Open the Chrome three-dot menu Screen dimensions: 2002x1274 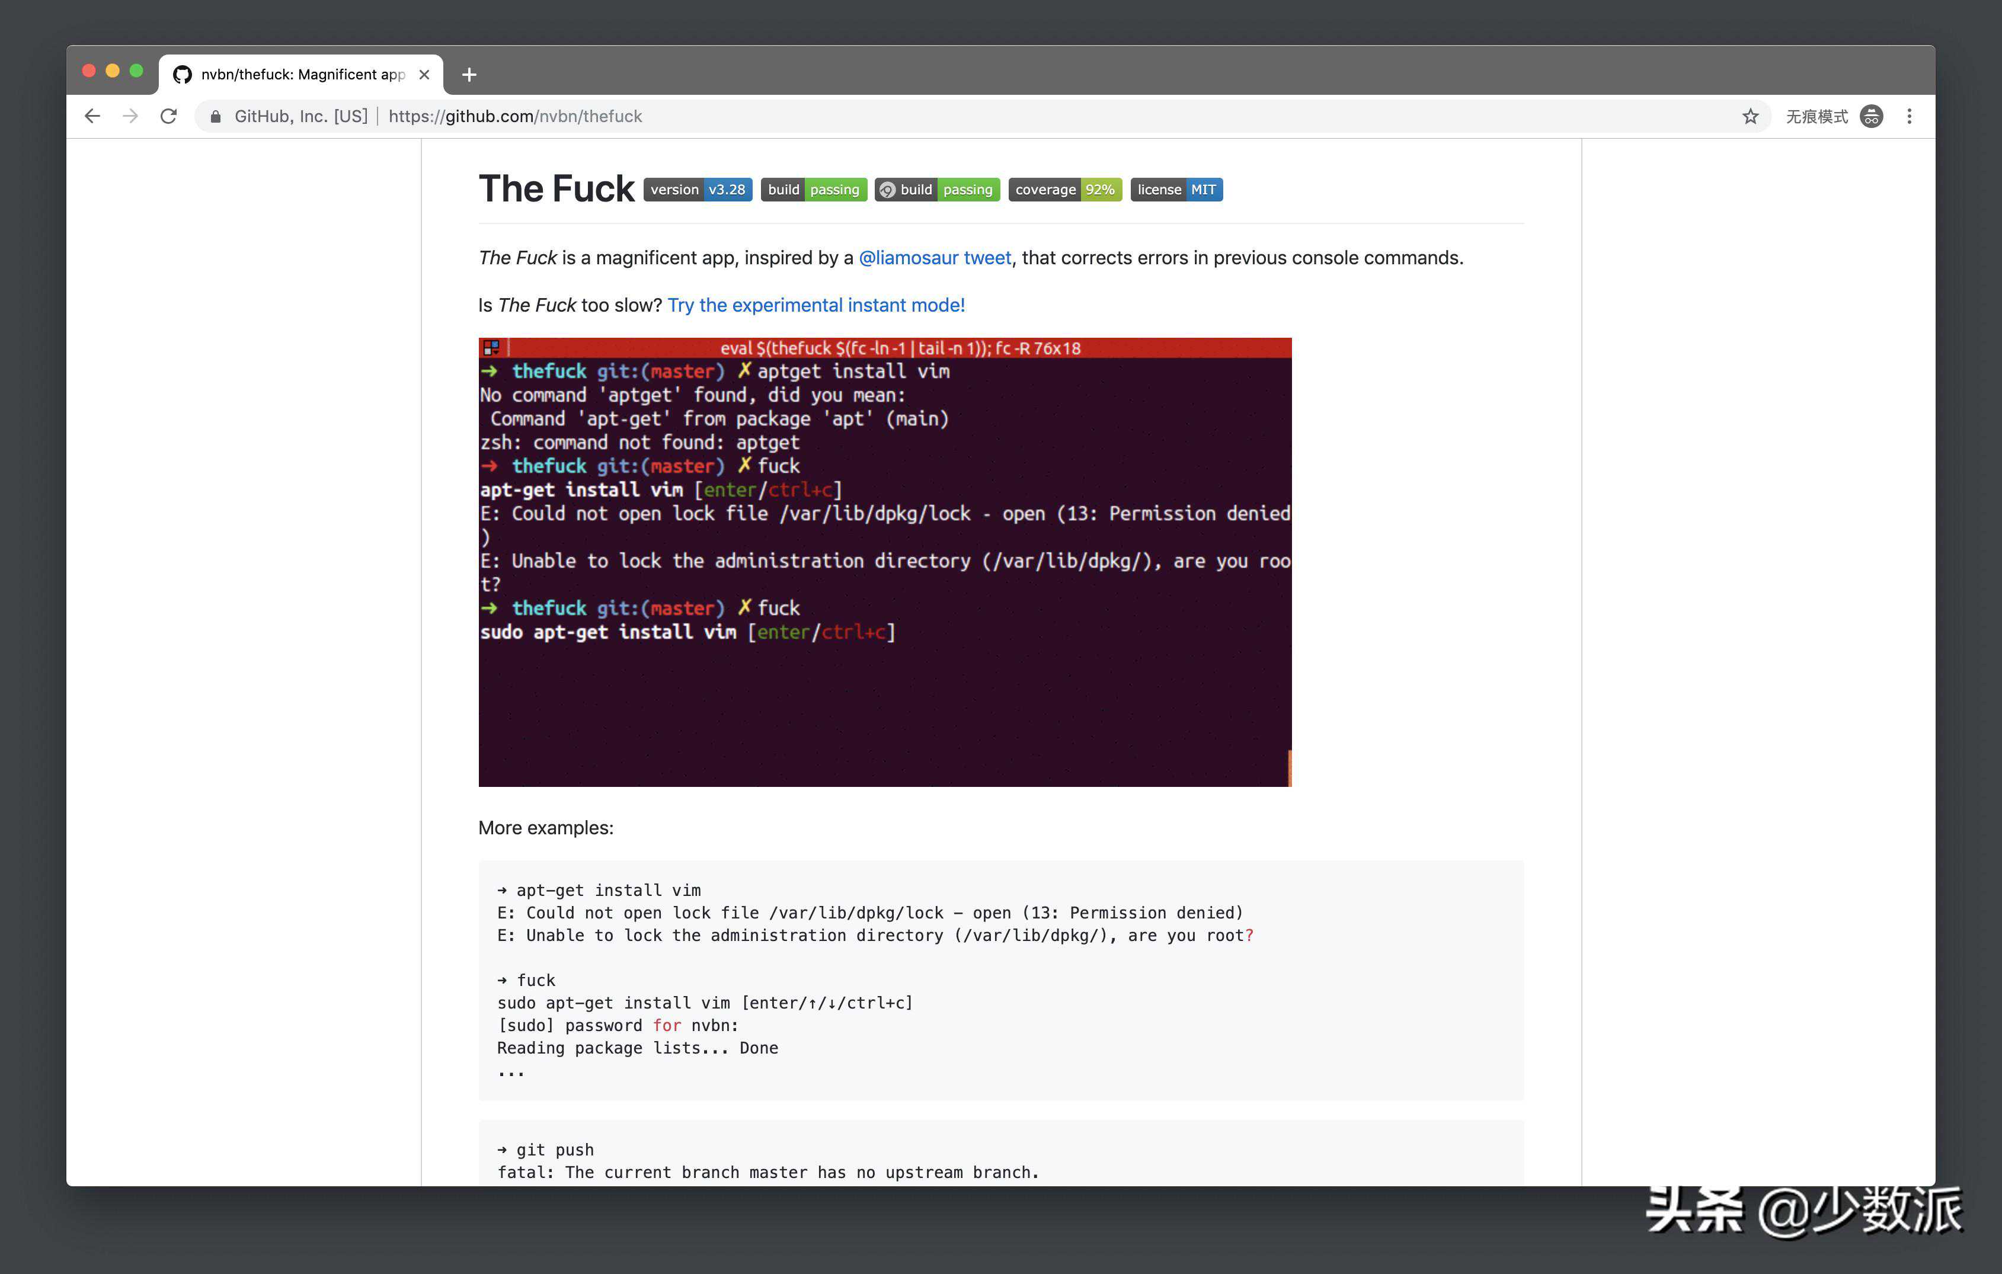tap(1909, 116)
